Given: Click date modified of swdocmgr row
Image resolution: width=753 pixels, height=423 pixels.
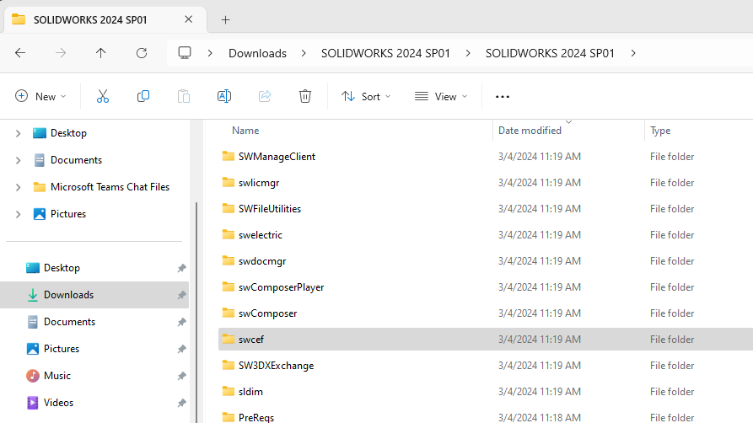Looking at the screenshot, I should pos(540,260).
